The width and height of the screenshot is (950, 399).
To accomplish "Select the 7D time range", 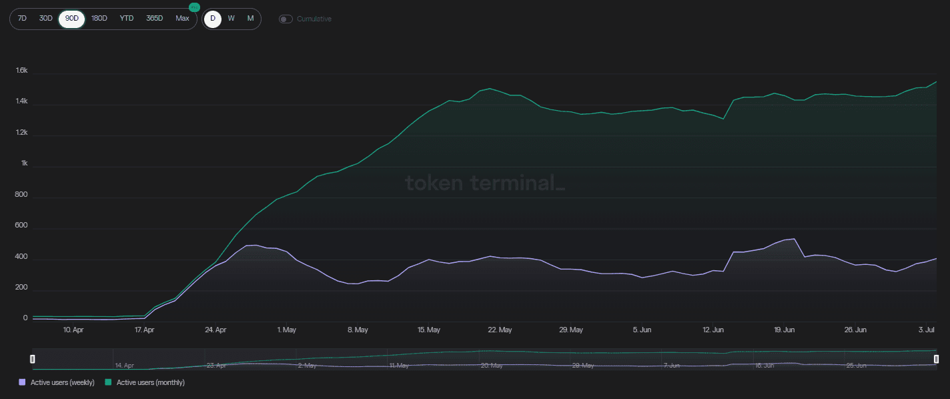I will point(22,19).
